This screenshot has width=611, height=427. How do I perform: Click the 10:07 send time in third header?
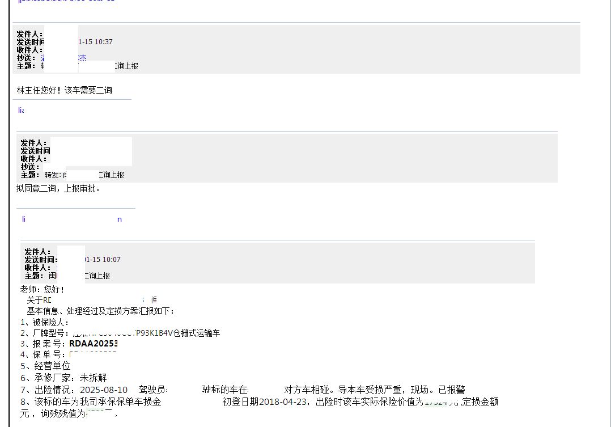pos(103,260)
